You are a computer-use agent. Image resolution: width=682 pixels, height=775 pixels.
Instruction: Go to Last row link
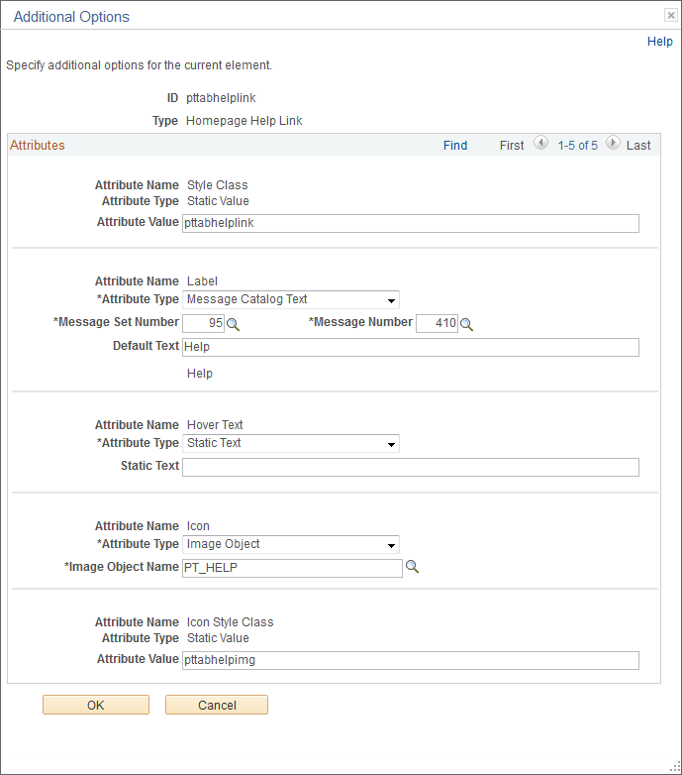click(638, 146)
